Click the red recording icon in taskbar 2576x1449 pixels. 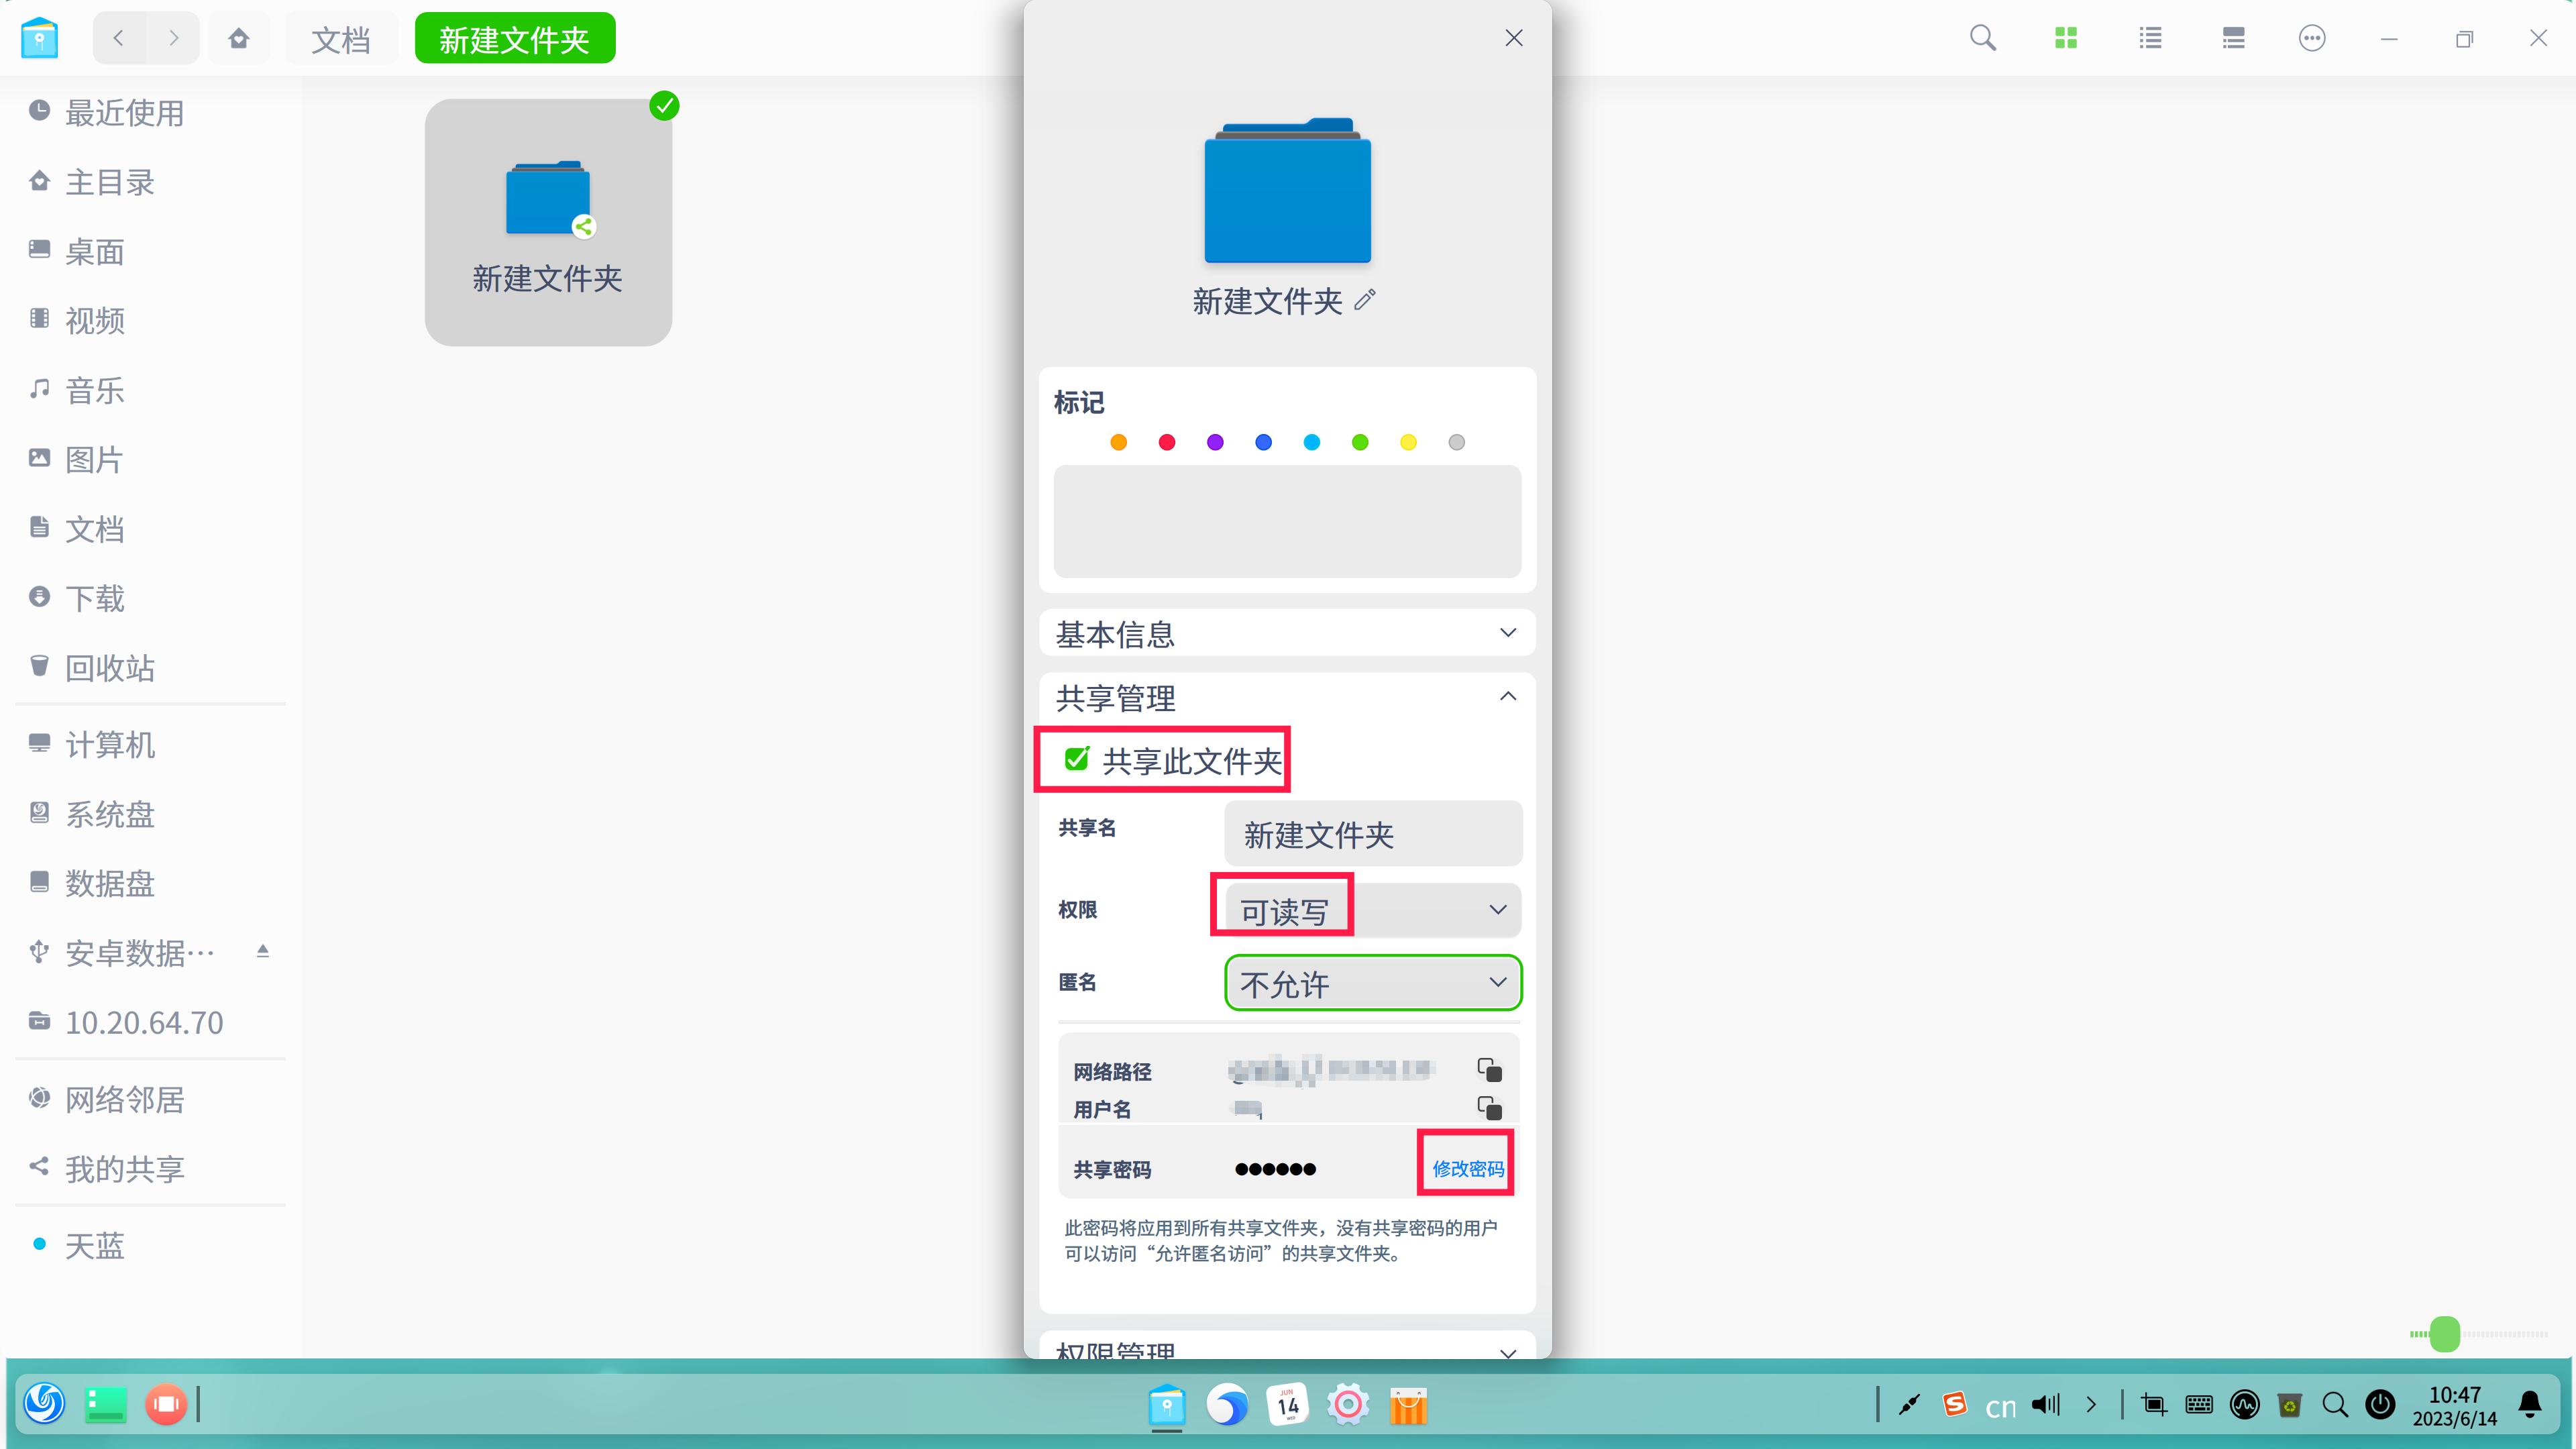[x=166, y=1404]
